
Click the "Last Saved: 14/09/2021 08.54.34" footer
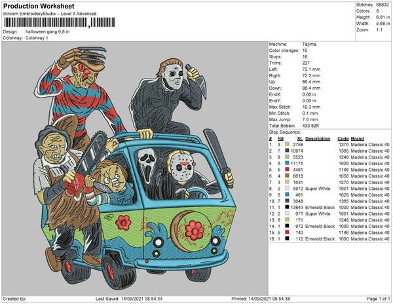pyautogui.click(x=129, y=299)
